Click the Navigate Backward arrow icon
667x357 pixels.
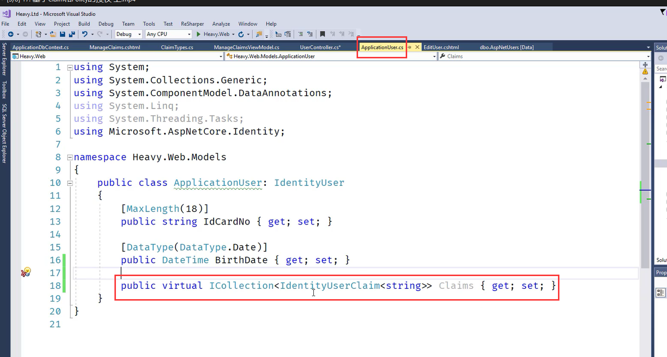coord(10,34)
